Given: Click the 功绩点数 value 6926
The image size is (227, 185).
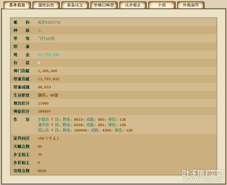Looking at the screenshot, I should coord(42,171).
